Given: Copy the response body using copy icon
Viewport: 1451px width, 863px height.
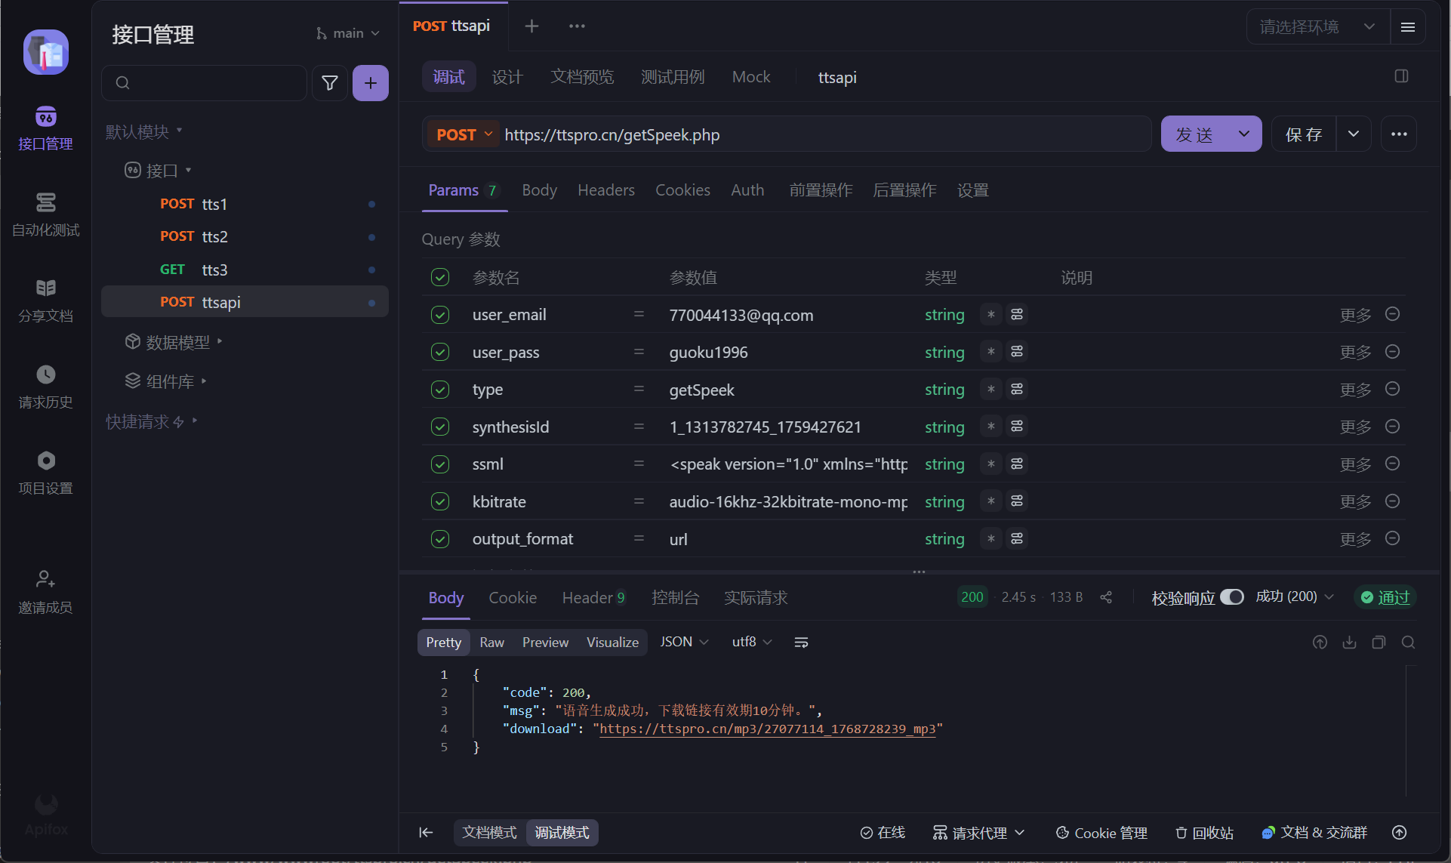Looking at the screenshot, I should click(1379, 642).
